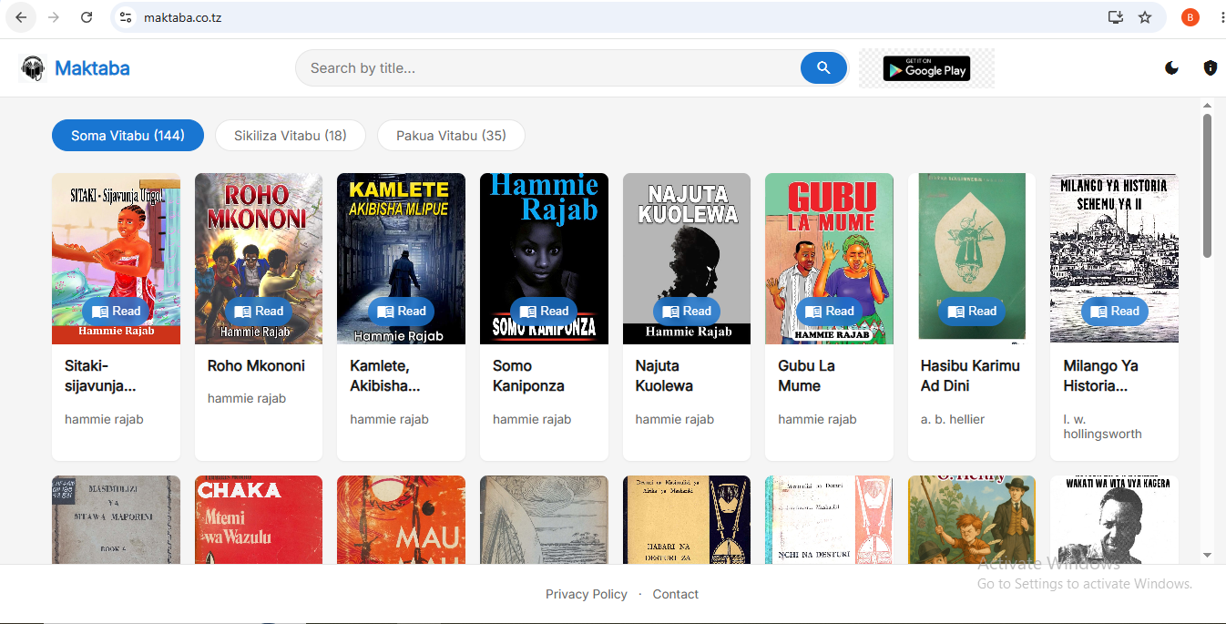The width and height of the screenshot is (1226, 624).
Task: Click Read on the Najuta Kuolewa book
Action: [687, 312]
